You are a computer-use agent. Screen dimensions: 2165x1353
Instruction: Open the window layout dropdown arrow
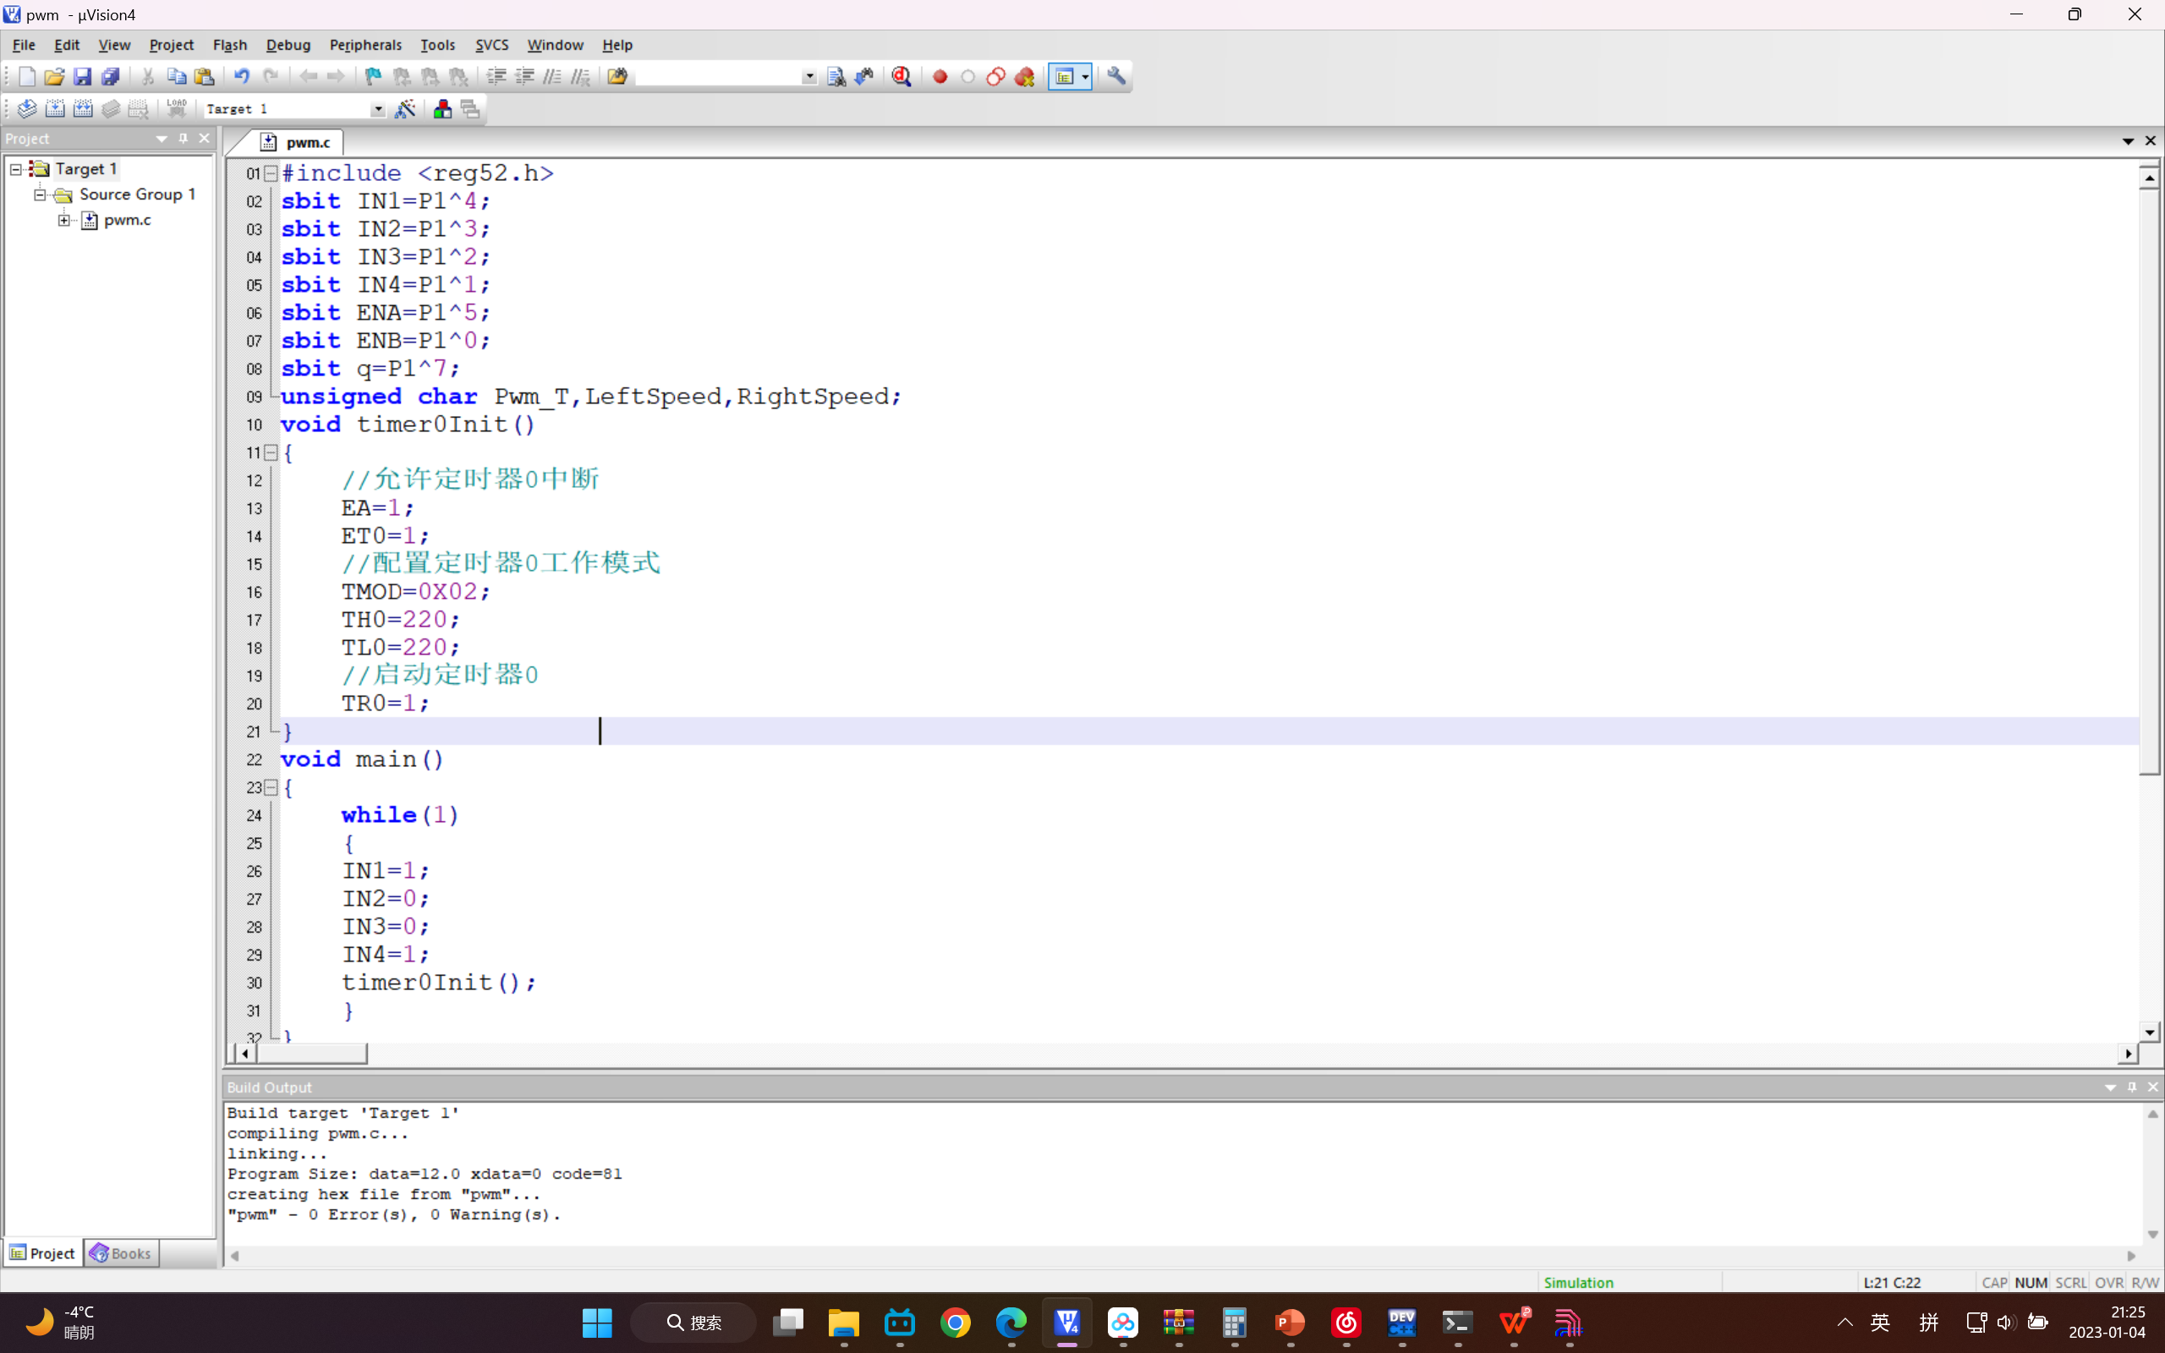click(x=1085, y=77)
